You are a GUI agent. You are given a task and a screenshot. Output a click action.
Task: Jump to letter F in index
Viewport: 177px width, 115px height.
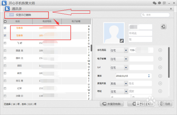[89, 41]
